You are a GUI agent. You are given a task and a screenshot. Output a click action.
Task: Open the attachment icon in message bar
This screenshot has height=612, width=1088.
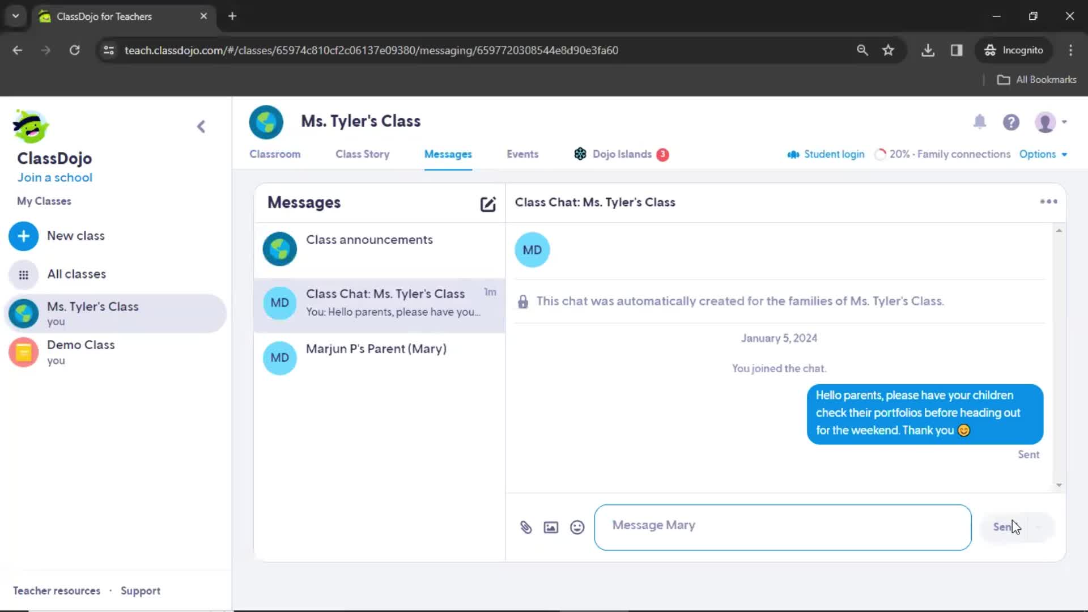click(x=525, y=527)
